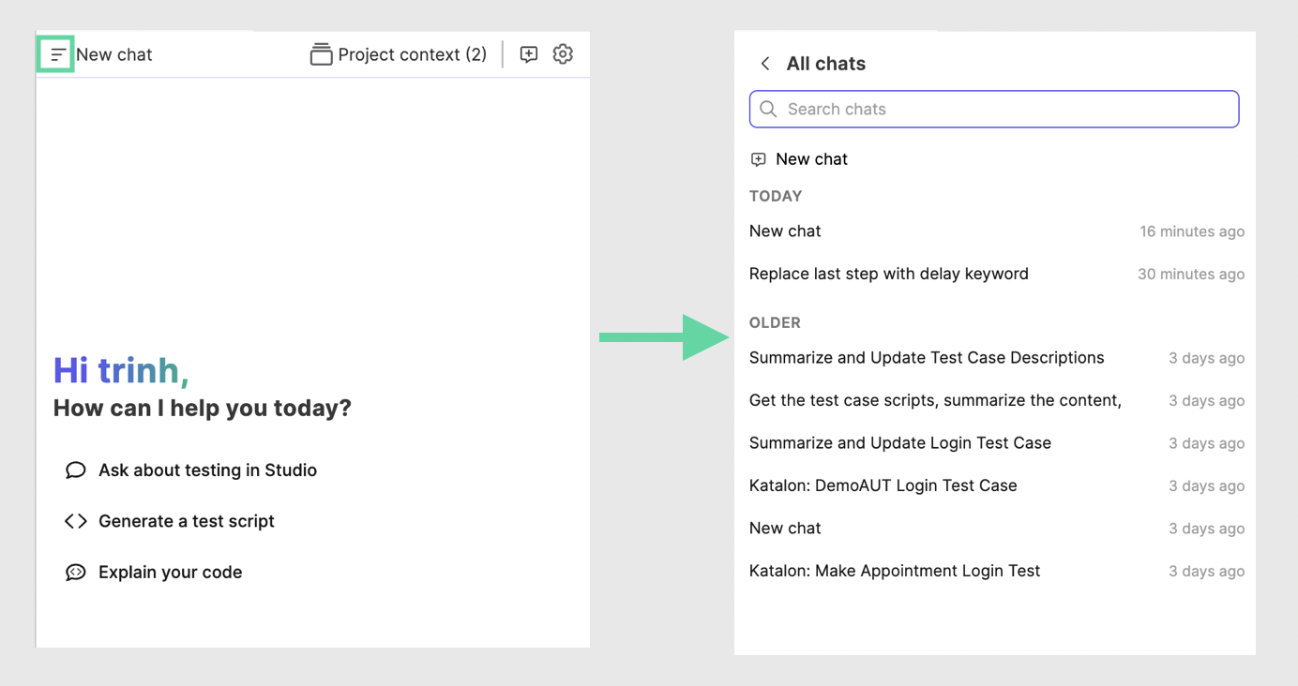
Task: Open Get the test case scripts chat
Action: pos(997,400)
